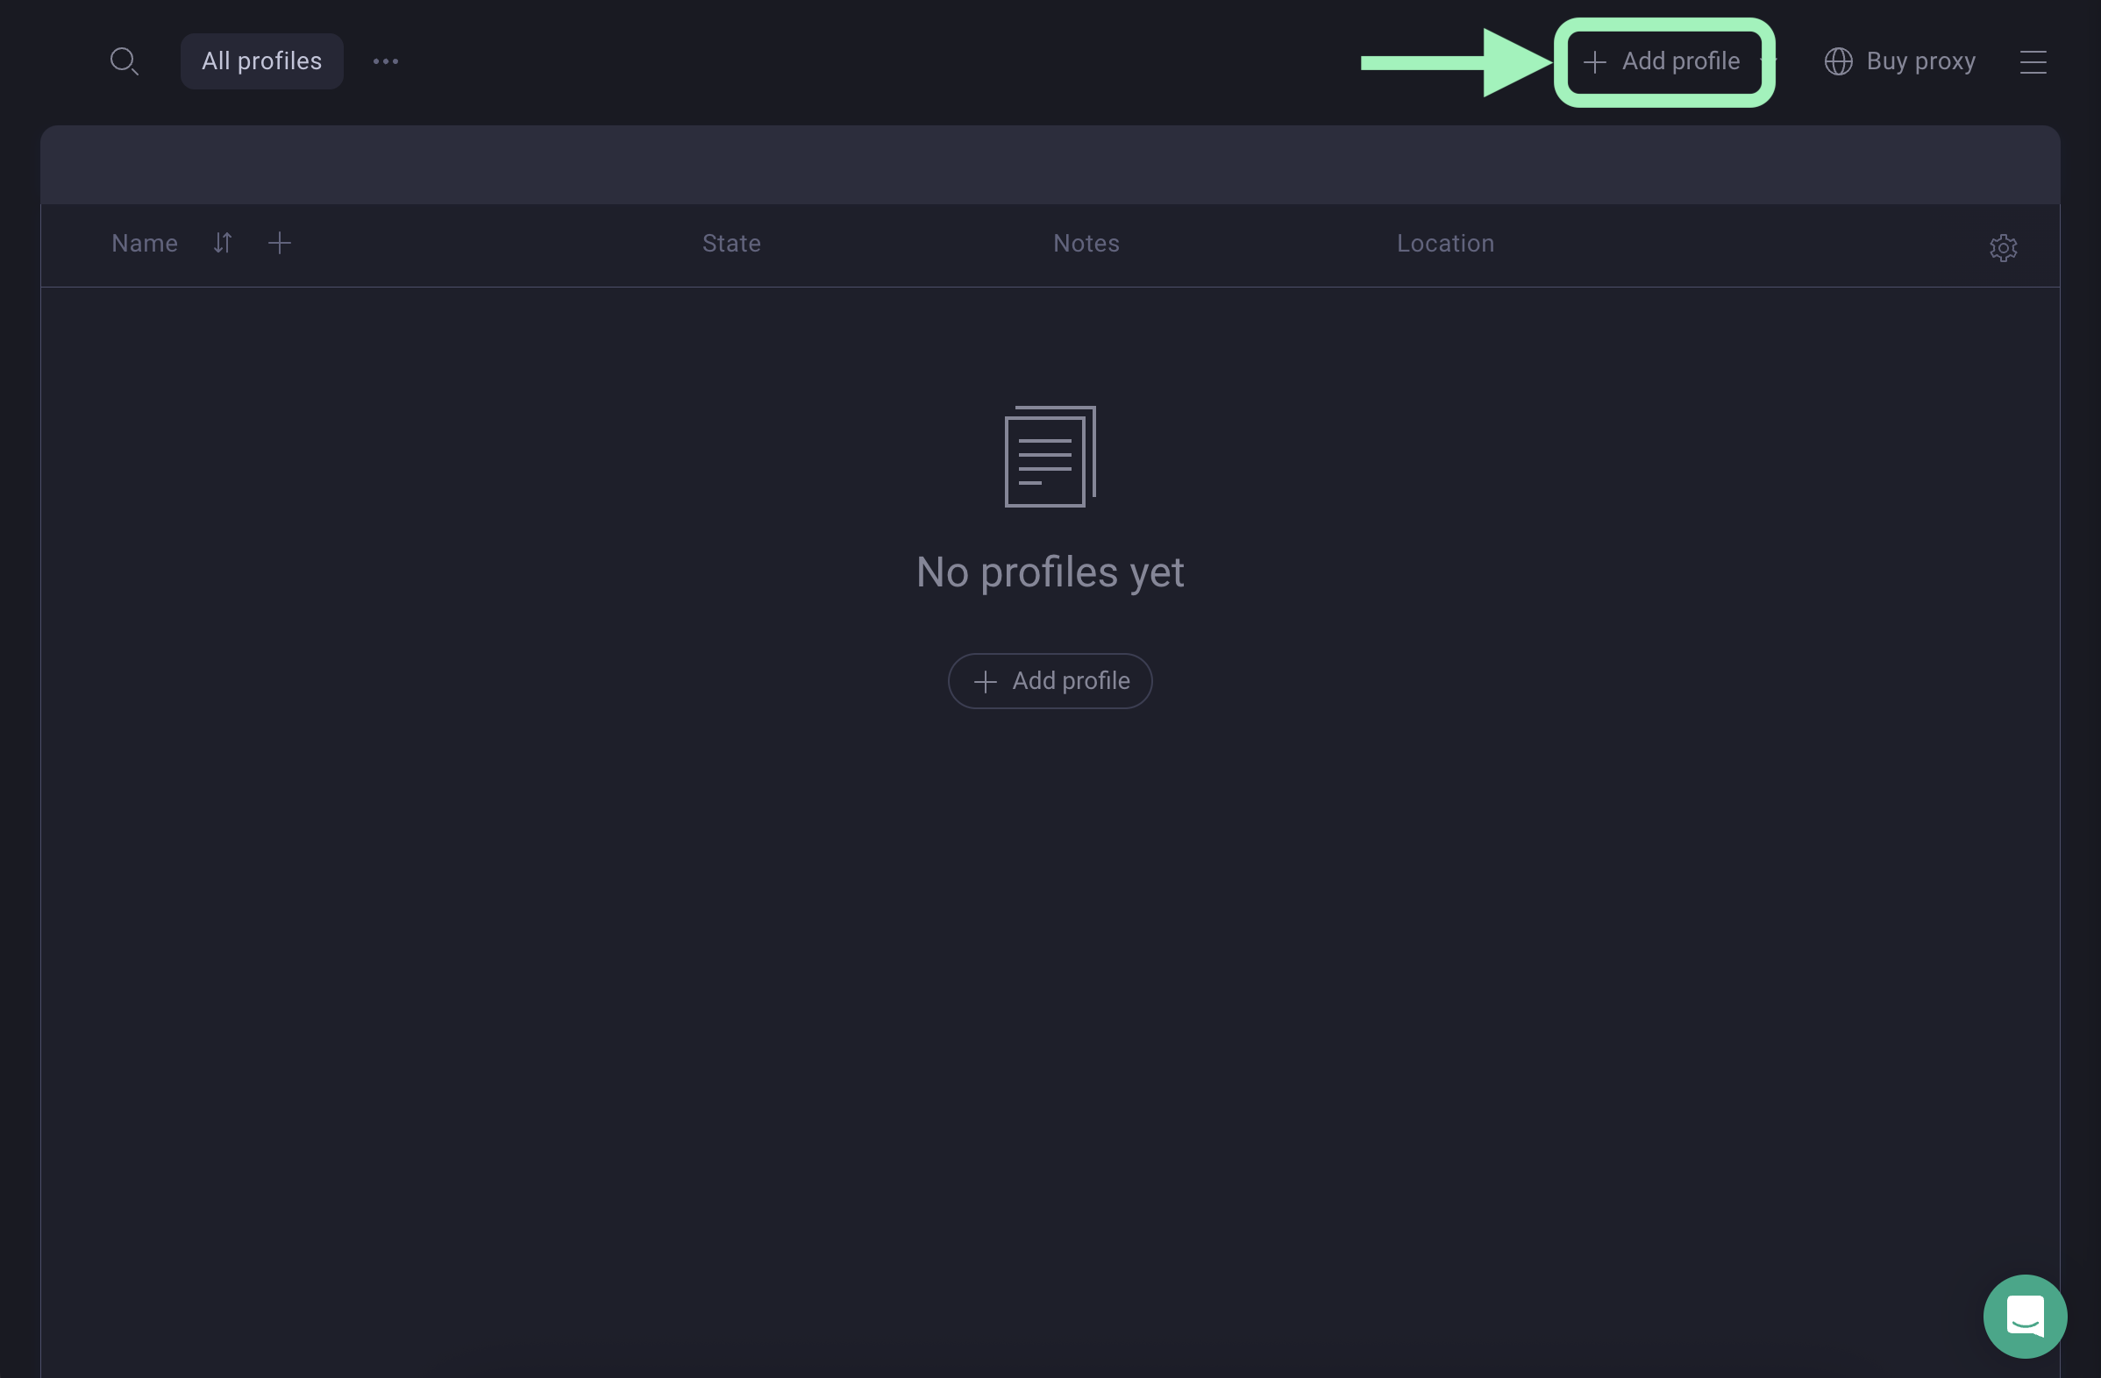Click the Name column header
This screenshot has height=1378, width=2101.
(145, 244)
